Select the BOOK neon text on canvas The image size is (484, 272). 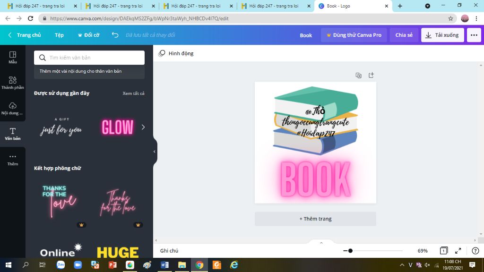(315, 179)
